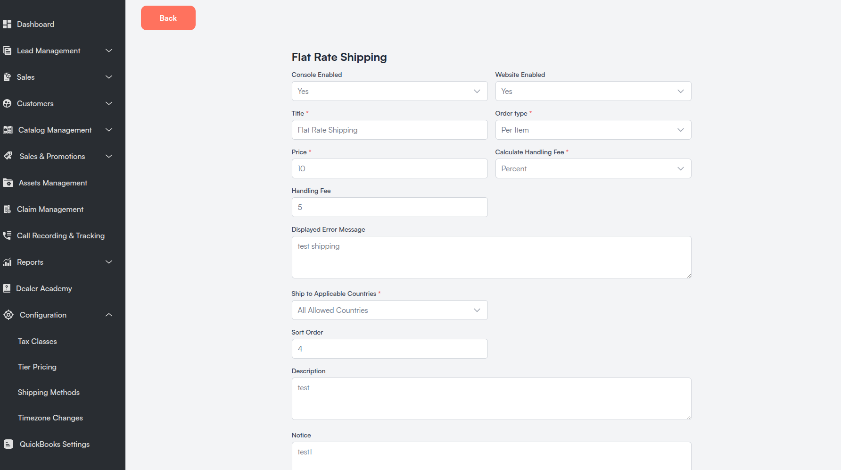Open the Website Enabled dropdown
This screenshot has height=470, width=841.
(x=593, y=91)
